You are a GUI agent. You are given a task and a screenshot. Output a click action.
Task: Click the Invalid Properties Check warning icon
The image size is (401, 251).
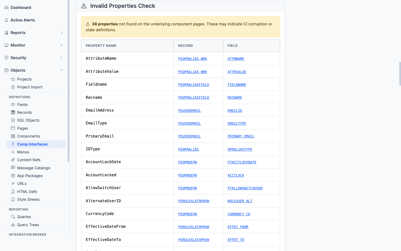coord(84,6)
